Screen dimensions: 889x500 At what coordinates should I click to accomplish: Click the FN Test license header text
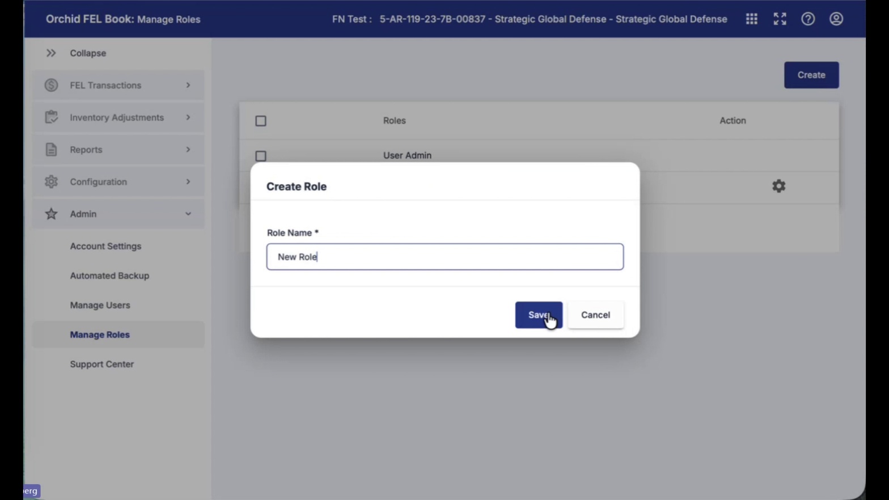[x=530, y=19]
